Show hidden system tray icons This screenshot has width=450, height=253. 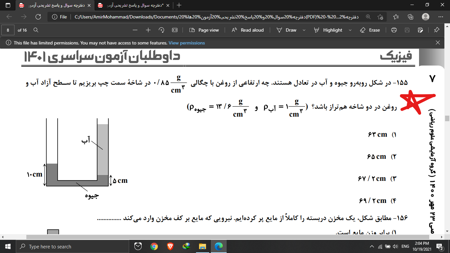tap(372, 246)
